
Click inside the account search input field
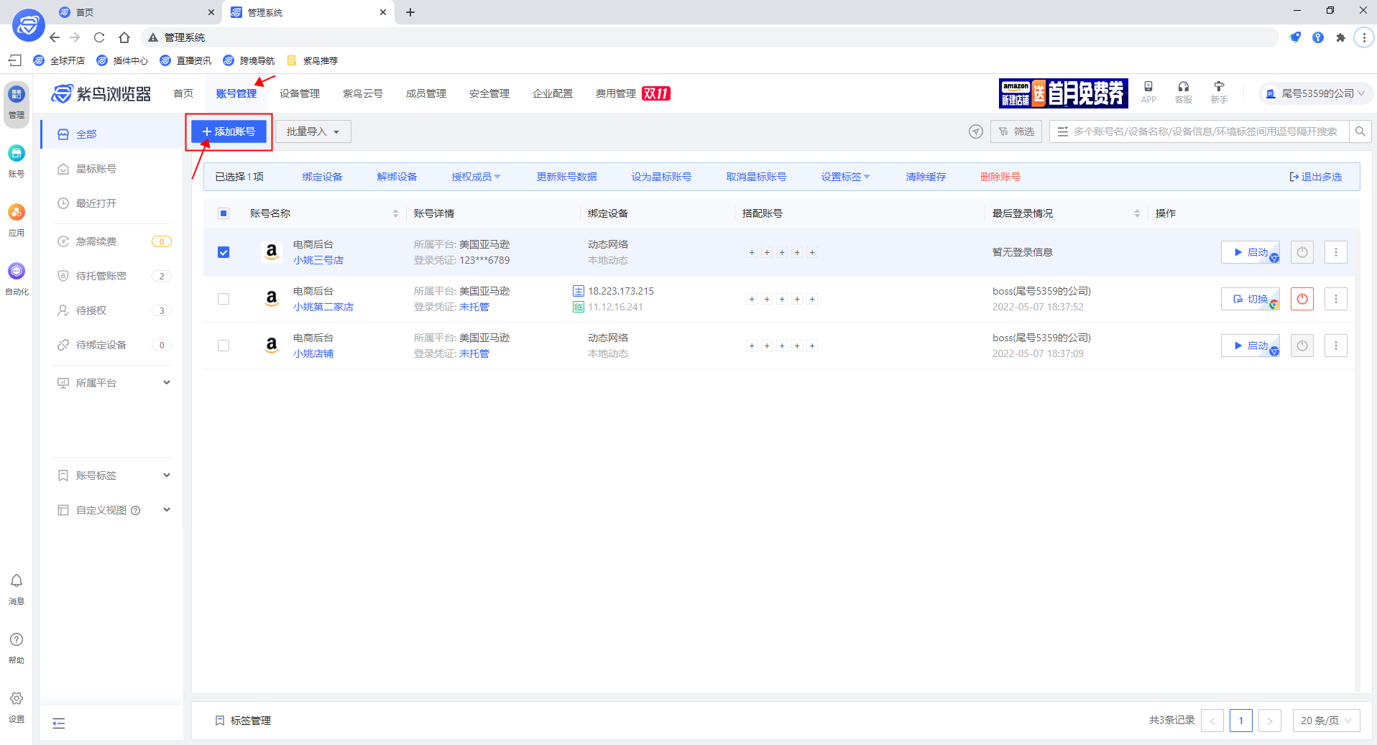pos(1200,131)
